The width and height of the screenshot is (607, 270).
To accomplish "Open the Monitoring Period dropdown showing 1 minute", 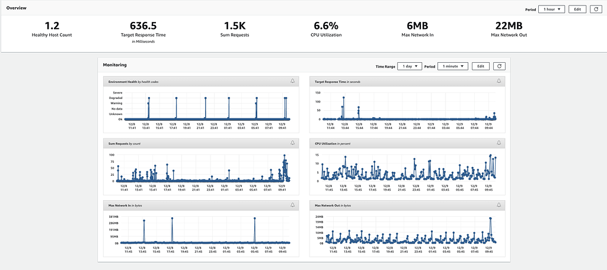I will 453,66.
